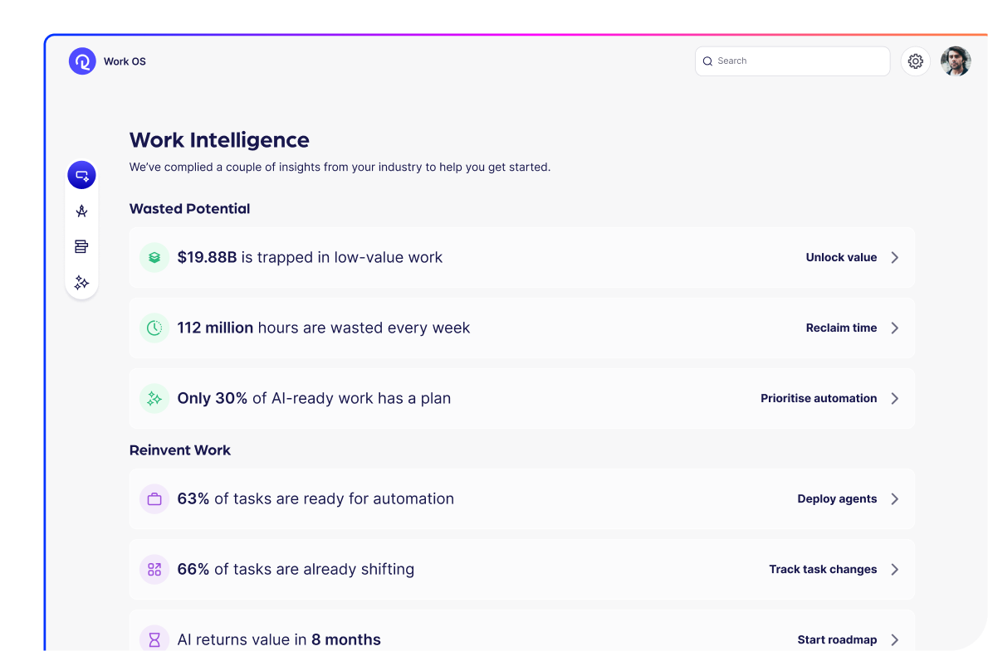Open the compass tool in the left sidebar
This screenshot has width=988, height=651.
pos(81,211)
